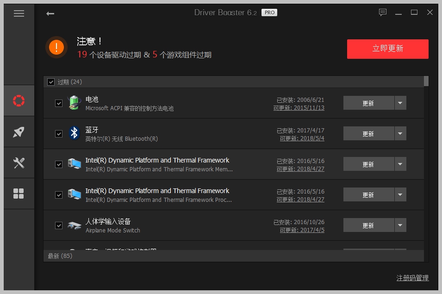Image resolution: width=442 pixels, height=294 pixels.
Task: Click the Airplane Mode Switch device icon
Action: 75,225
